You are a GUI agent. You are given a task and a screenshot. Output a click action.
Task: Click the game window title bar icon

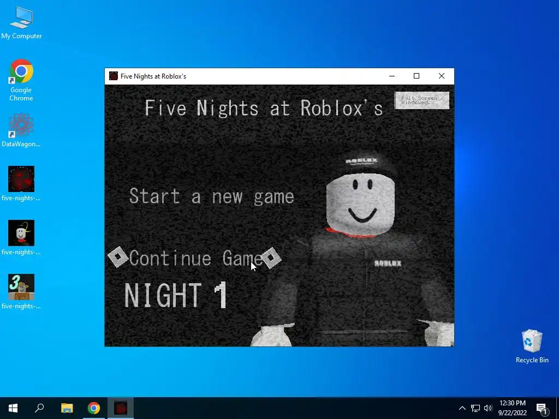pyautogui.click(x=114, y=76)
